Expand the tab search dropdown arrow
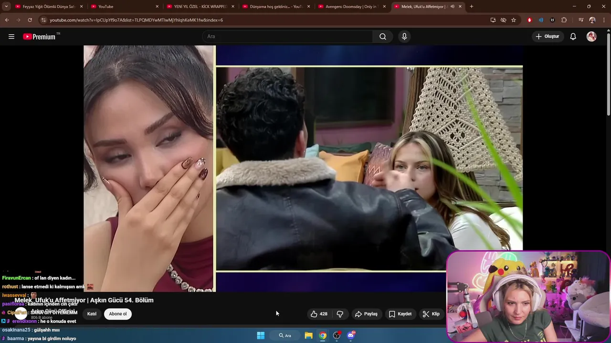The height and width of the screenshot is (343, 611). click(x=6, y=7)
